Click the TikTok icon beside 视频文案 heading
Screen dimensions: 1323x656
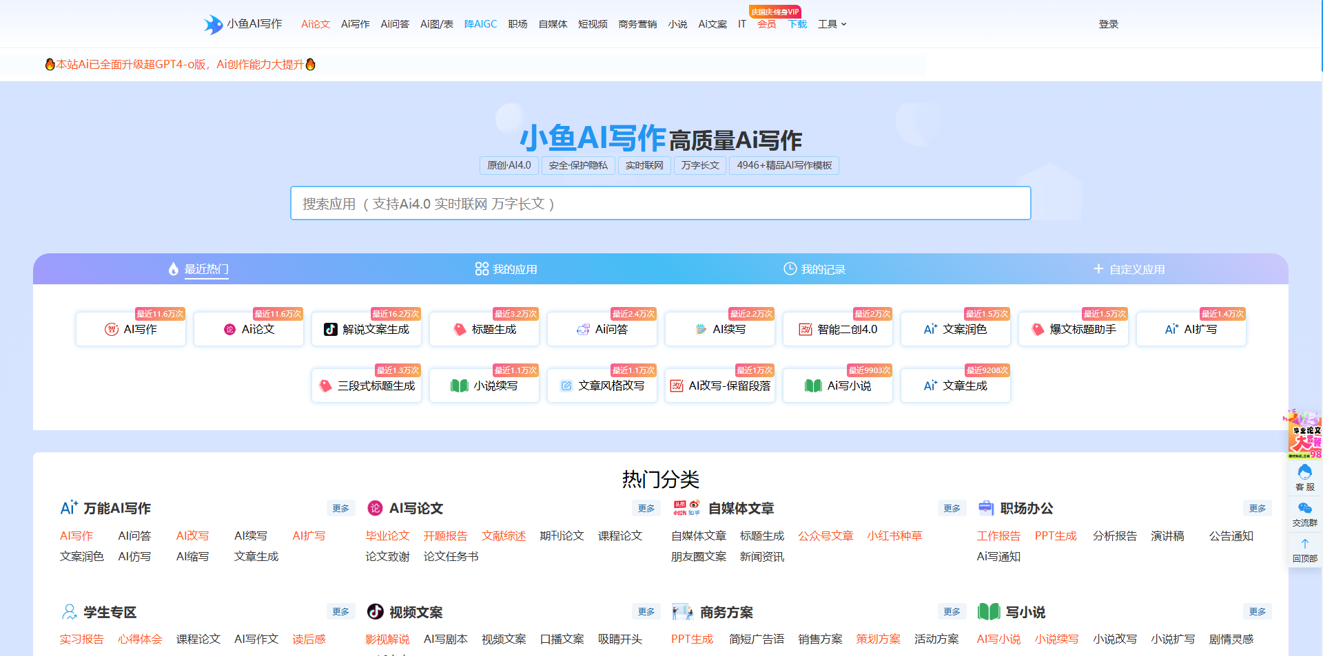[375, 611]
